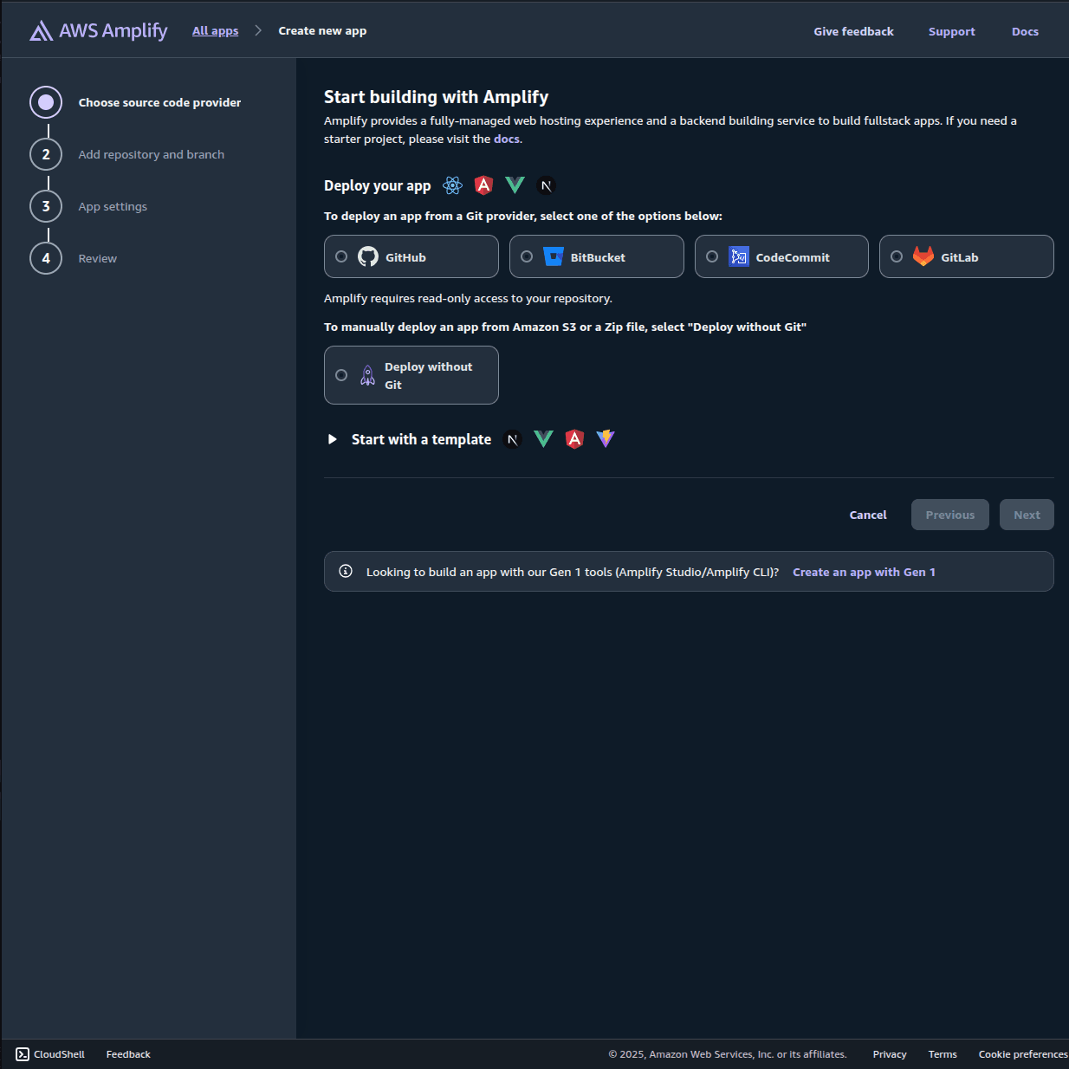Click the Vite icon beside Start with a template

click(x=606, y=439)
